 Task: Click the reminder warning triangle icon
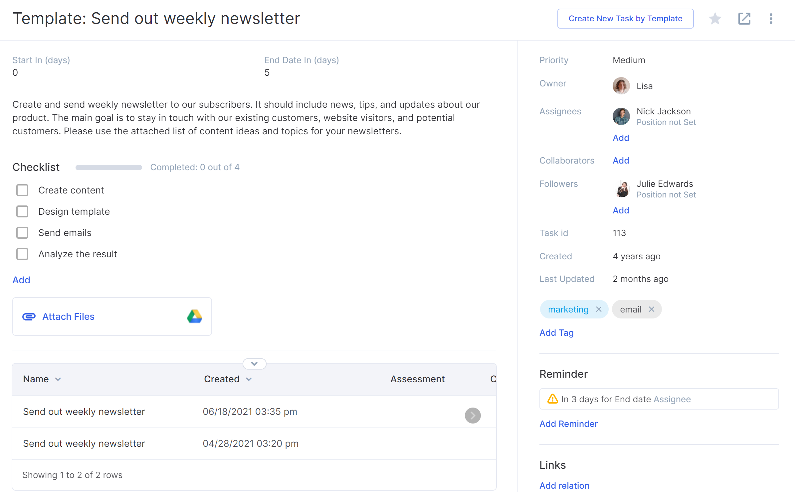552,399
